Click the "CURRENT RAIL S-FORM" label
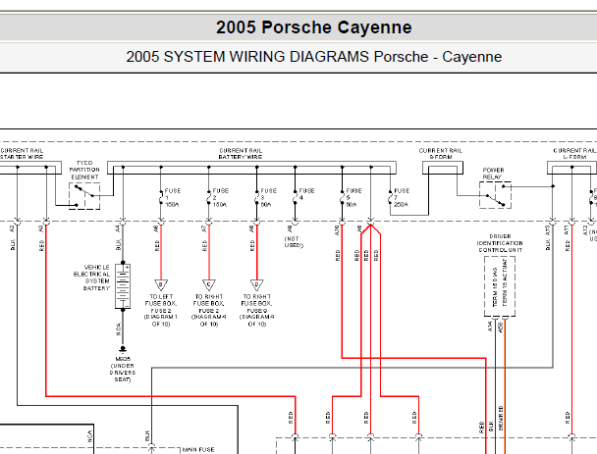This screenshot has width=597, height=454. (441, 154)
